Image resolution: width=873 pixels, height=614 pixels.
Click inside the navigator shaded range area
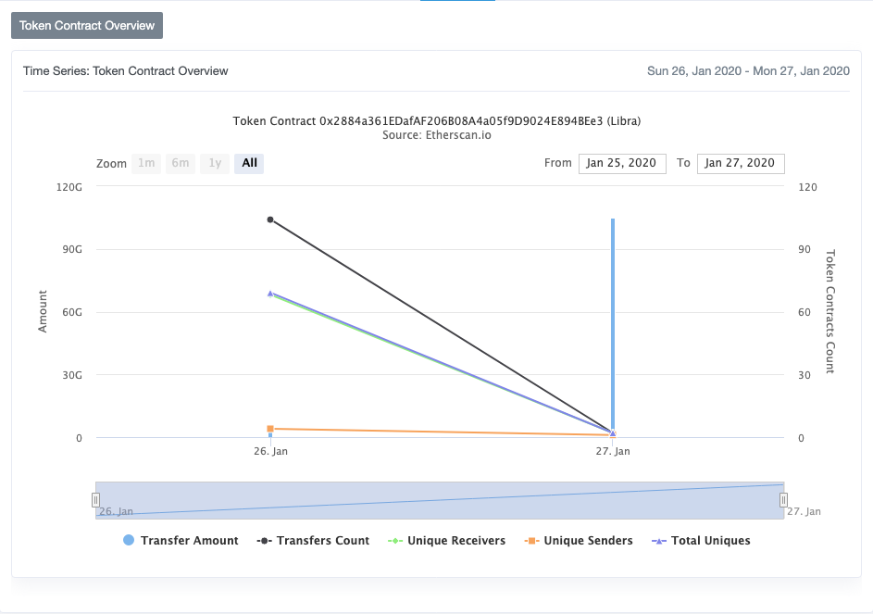click(440, 500)
